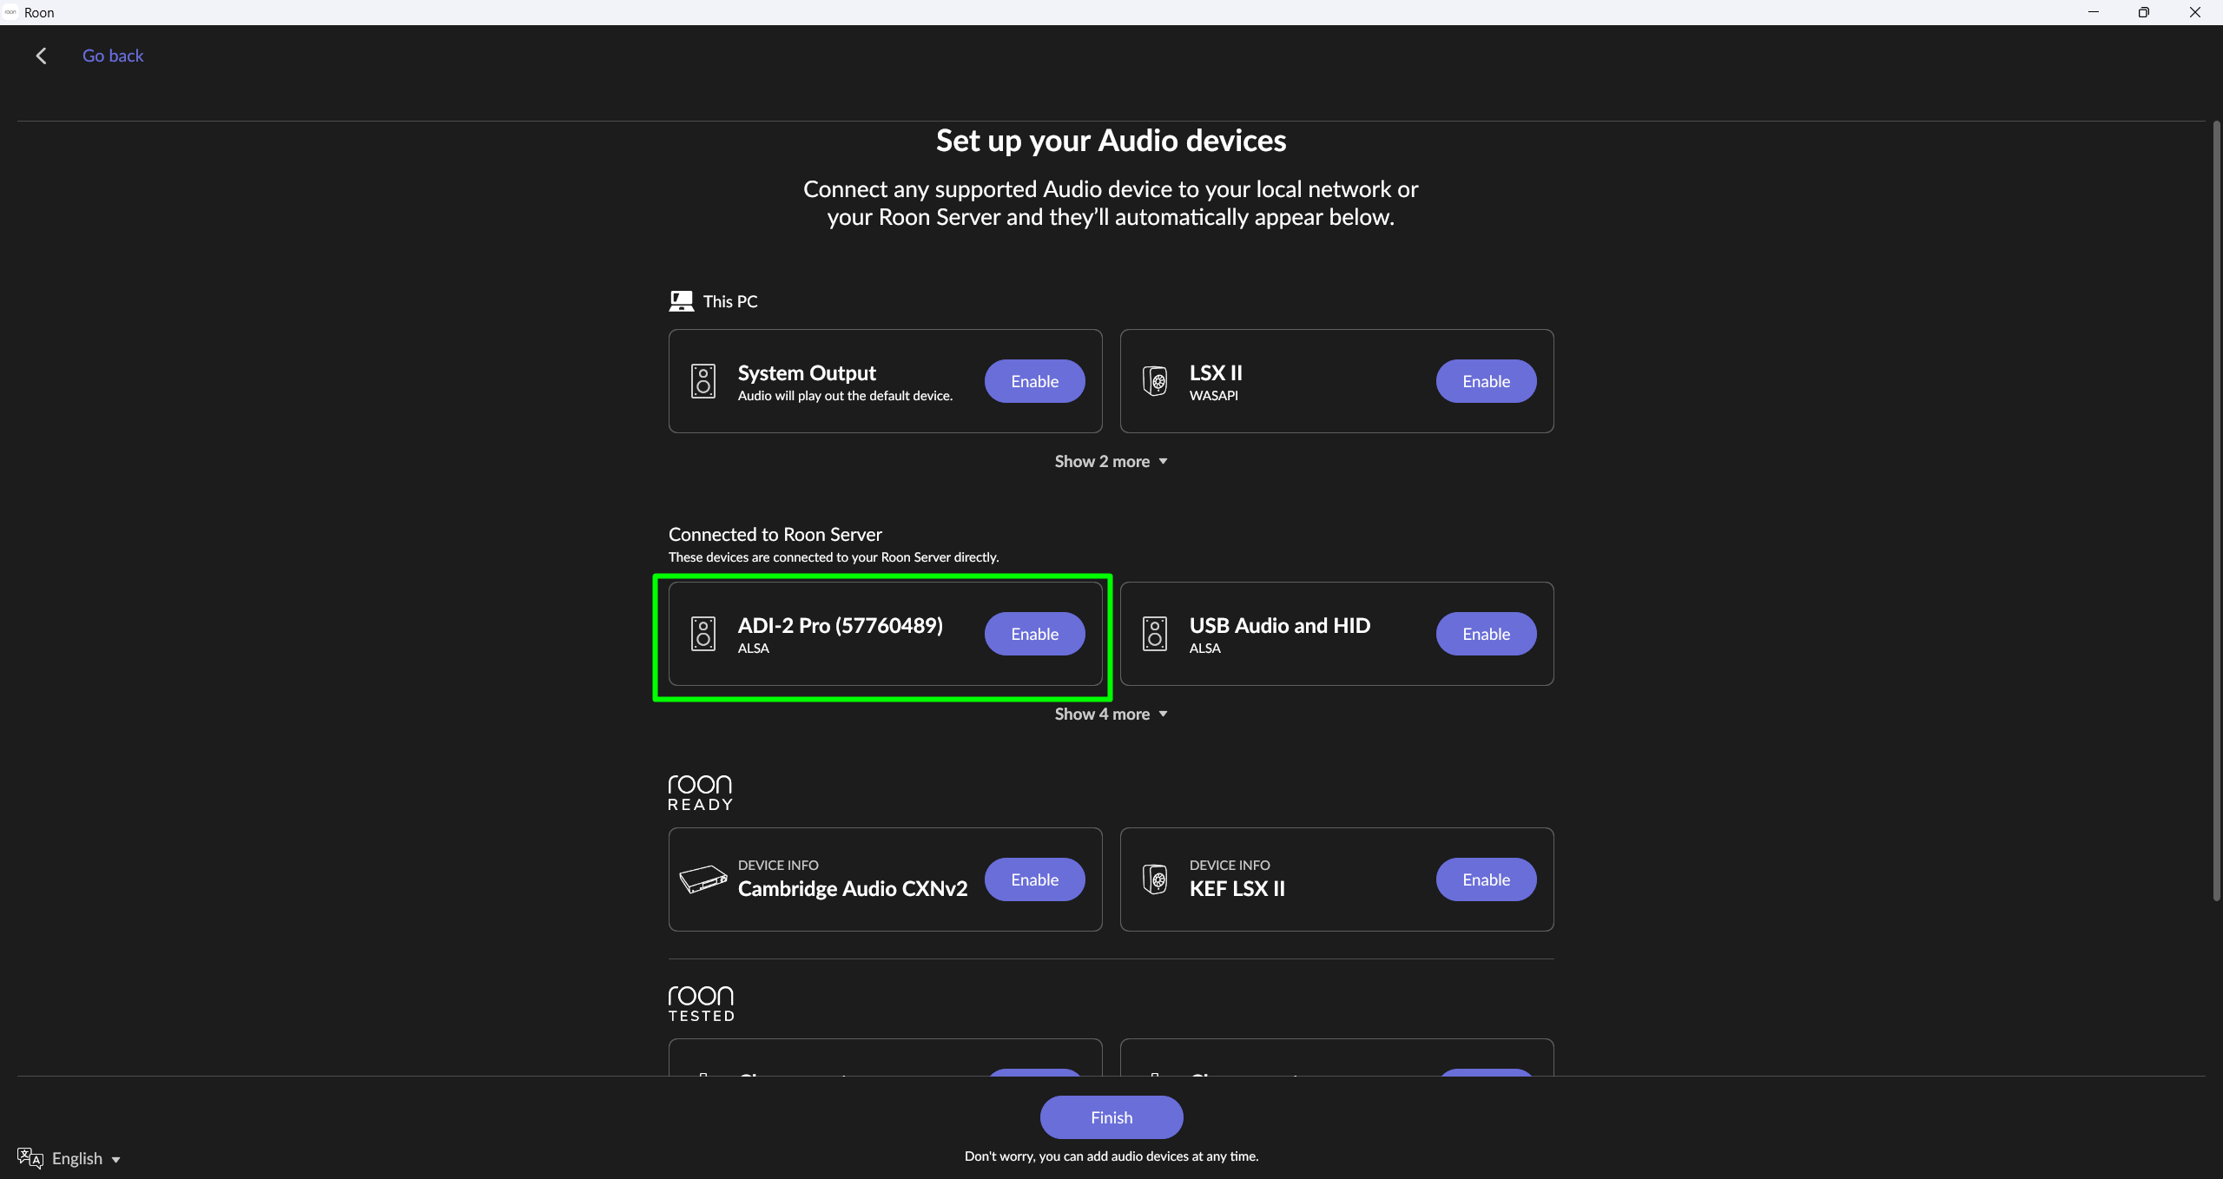The image size is (2223, 1179).
Task: Open the English language dropdown
Action: [x=86, y=1159]
